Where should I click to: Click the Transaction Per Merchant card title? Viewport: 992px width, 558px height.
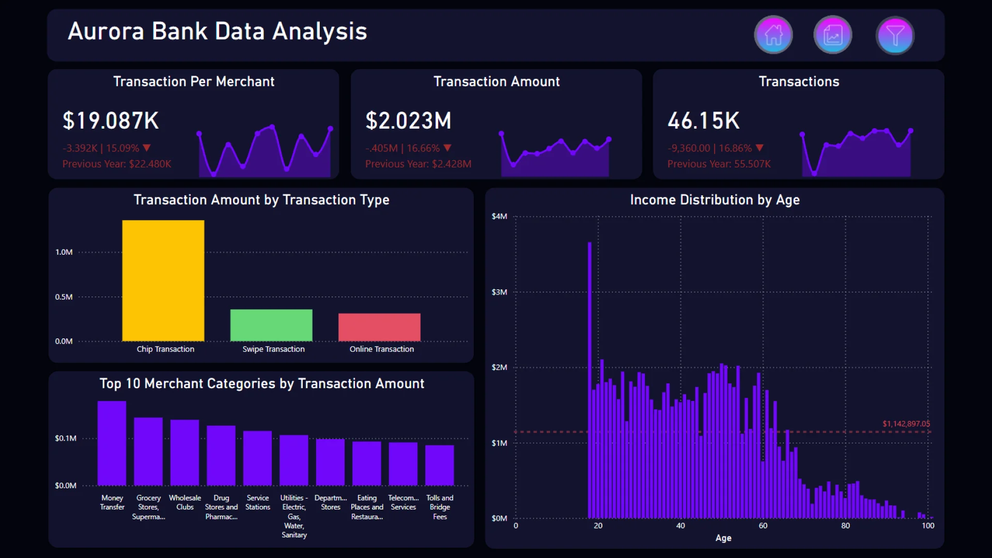(x=194, y=82)
